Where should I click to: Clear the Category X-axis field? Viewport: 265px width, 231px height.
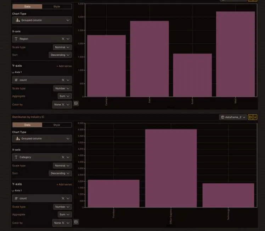(63, 157)
